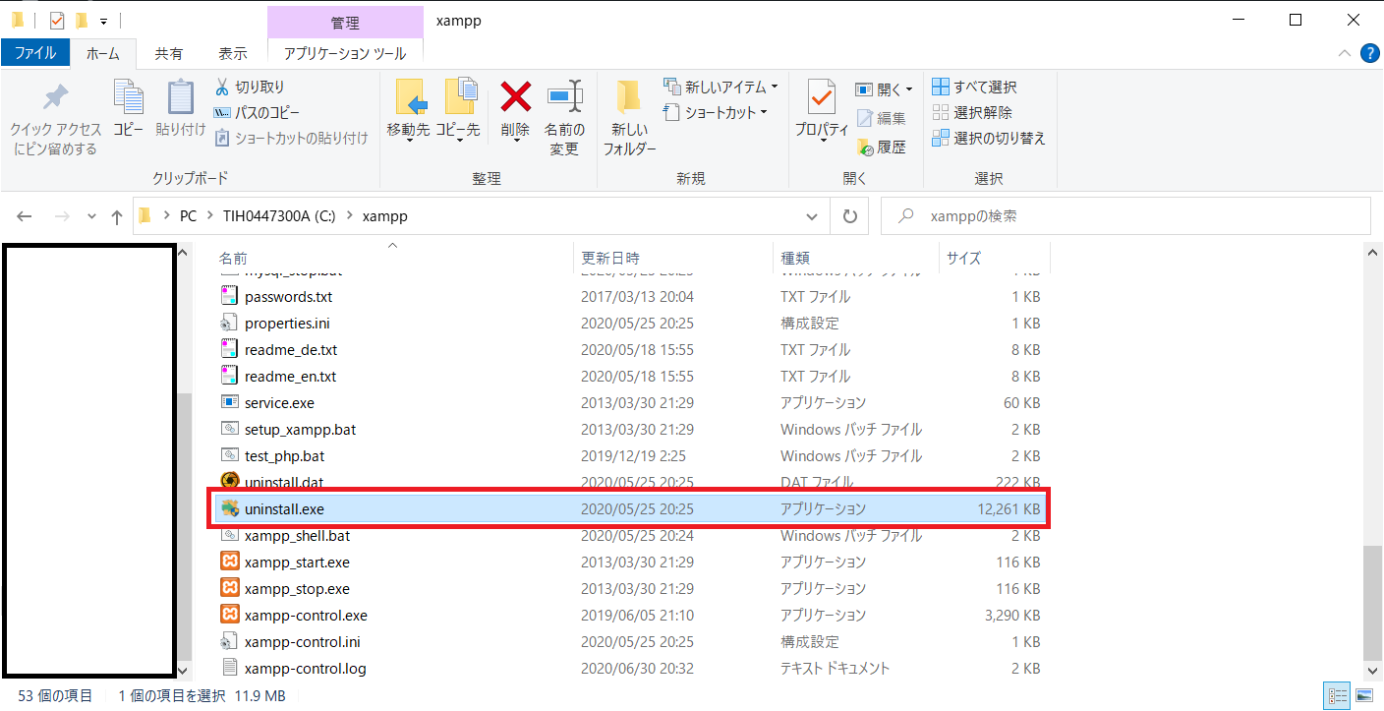The height and width of the screenshot is (711, 1384).
Task: Click the red Delete (削除) icon
Action: [515, 96]
